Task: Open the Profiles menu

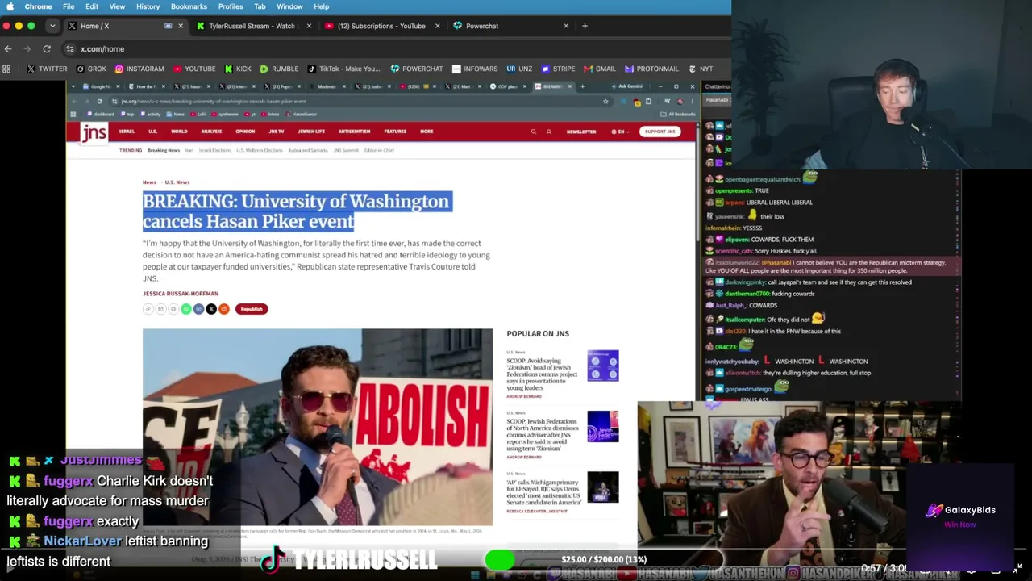Action: point(230,6)
